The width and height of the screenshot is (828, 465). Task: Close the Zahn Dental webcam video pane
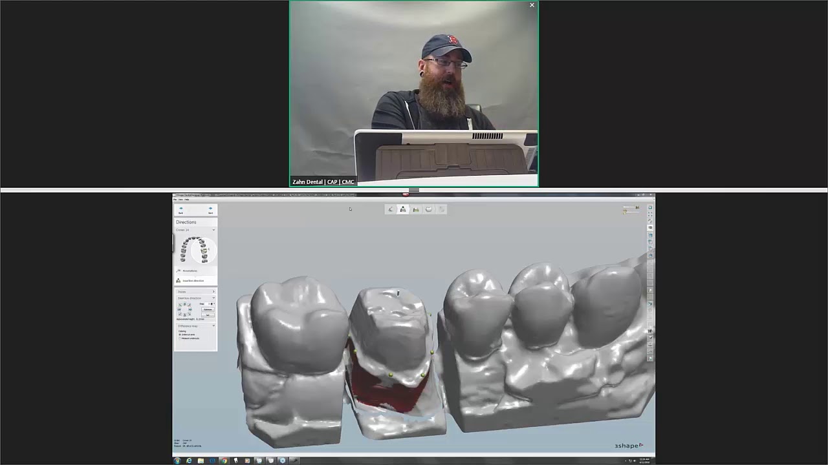point(532,5)
